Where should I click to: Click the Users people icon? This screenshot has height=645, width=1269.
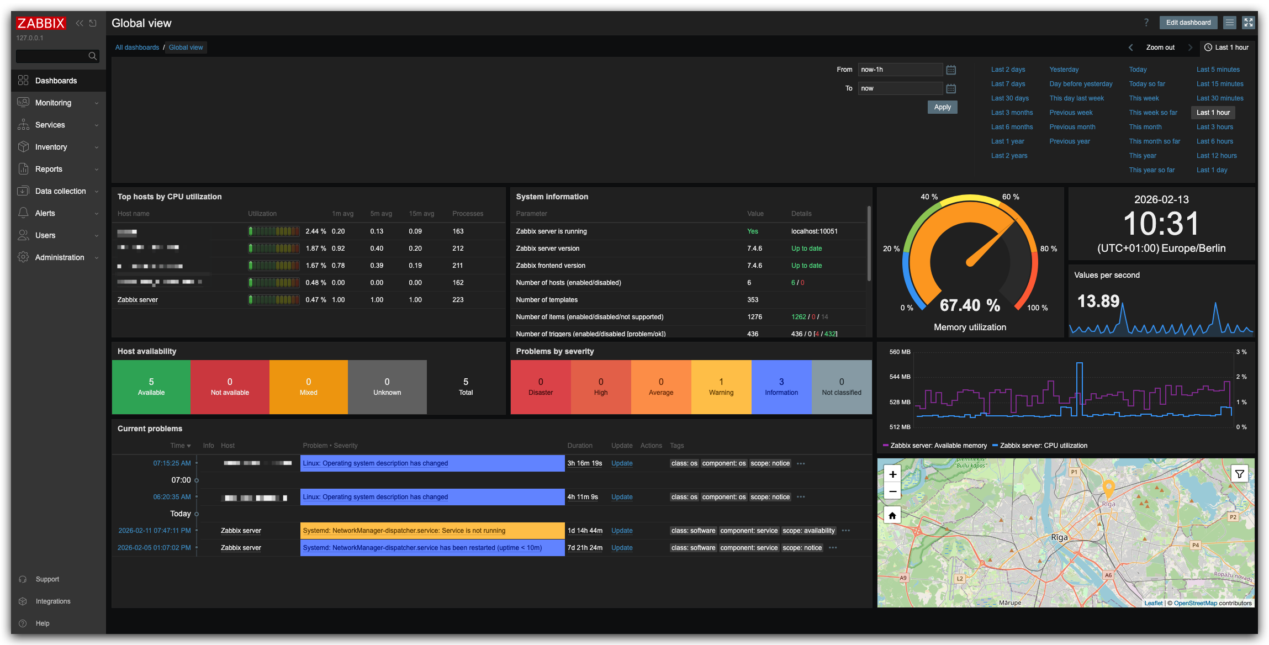point(23,235)
